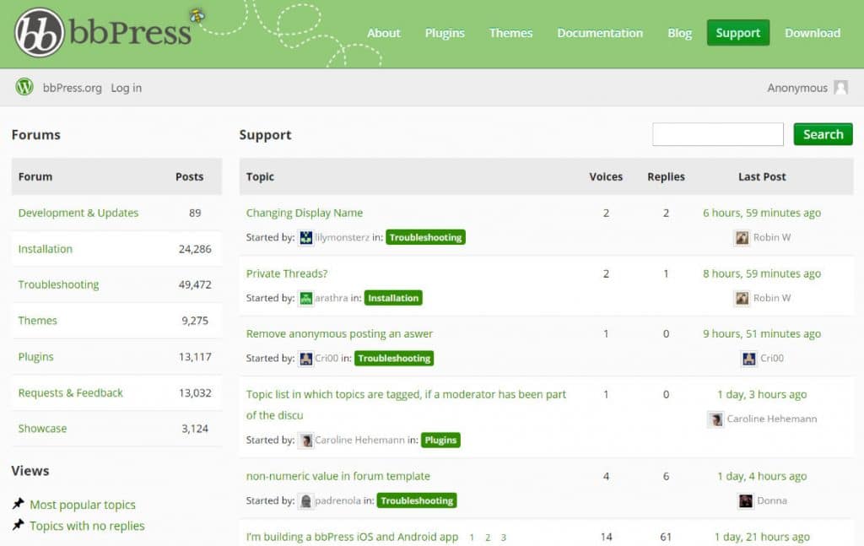The width and height of the screenshot is (864, 546).
Task: Select the Download nav item
Action: [812, 33]
